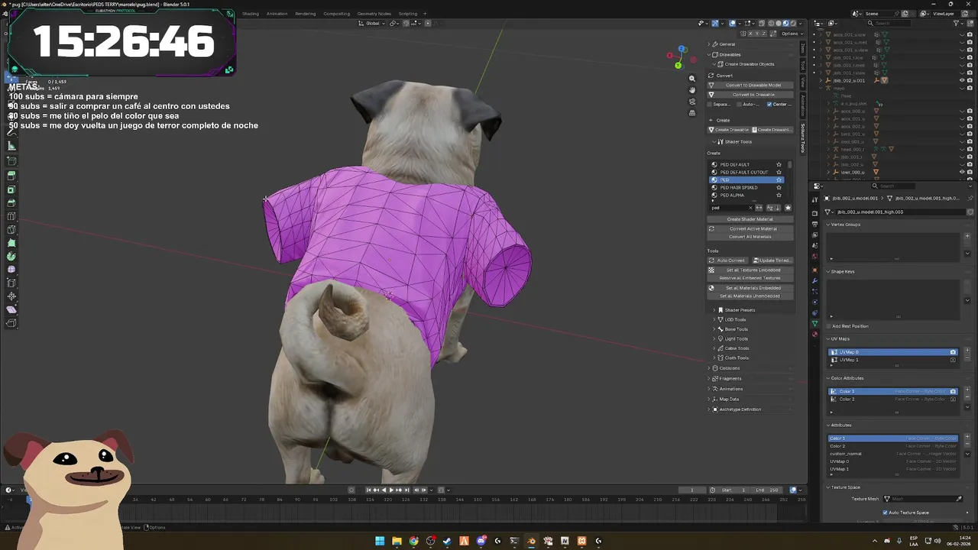This screenshot has height=550, width=978.
Task: Toggle Auto Texture Space checkbox
Action: [x=885, y=513]
